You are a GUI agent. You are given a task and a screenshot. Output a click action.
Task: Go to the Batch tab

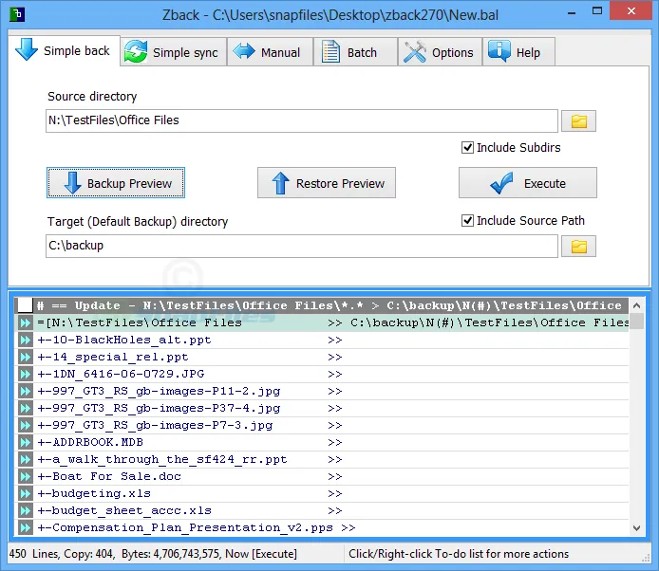[355, 52]
